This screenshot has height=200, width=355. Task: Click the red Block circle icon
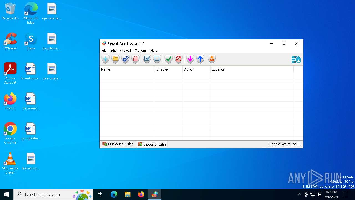tap(179, 59)
